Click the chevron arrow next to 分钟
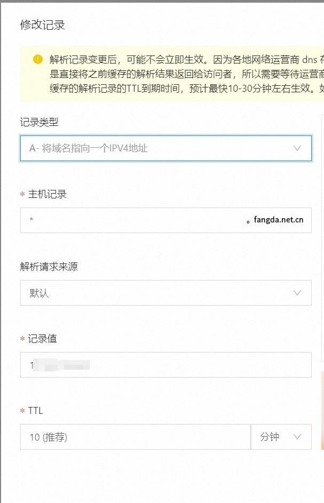Viewport: 324px width, 503px height. click(x=297, y=437)
